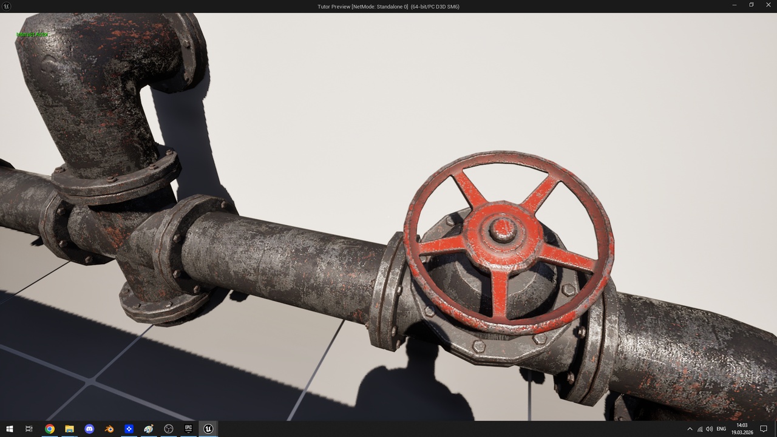Open the blue diamond-pattern taskbar app
The width and height of the screenshot is (777, 437).
pyautogui.click(x=129, y=429)
